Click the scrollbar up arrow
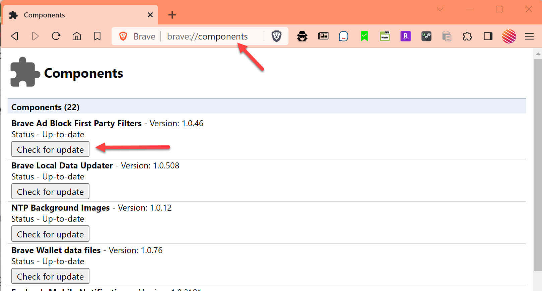Screen dimensions: 542x291 pos(538,54)
